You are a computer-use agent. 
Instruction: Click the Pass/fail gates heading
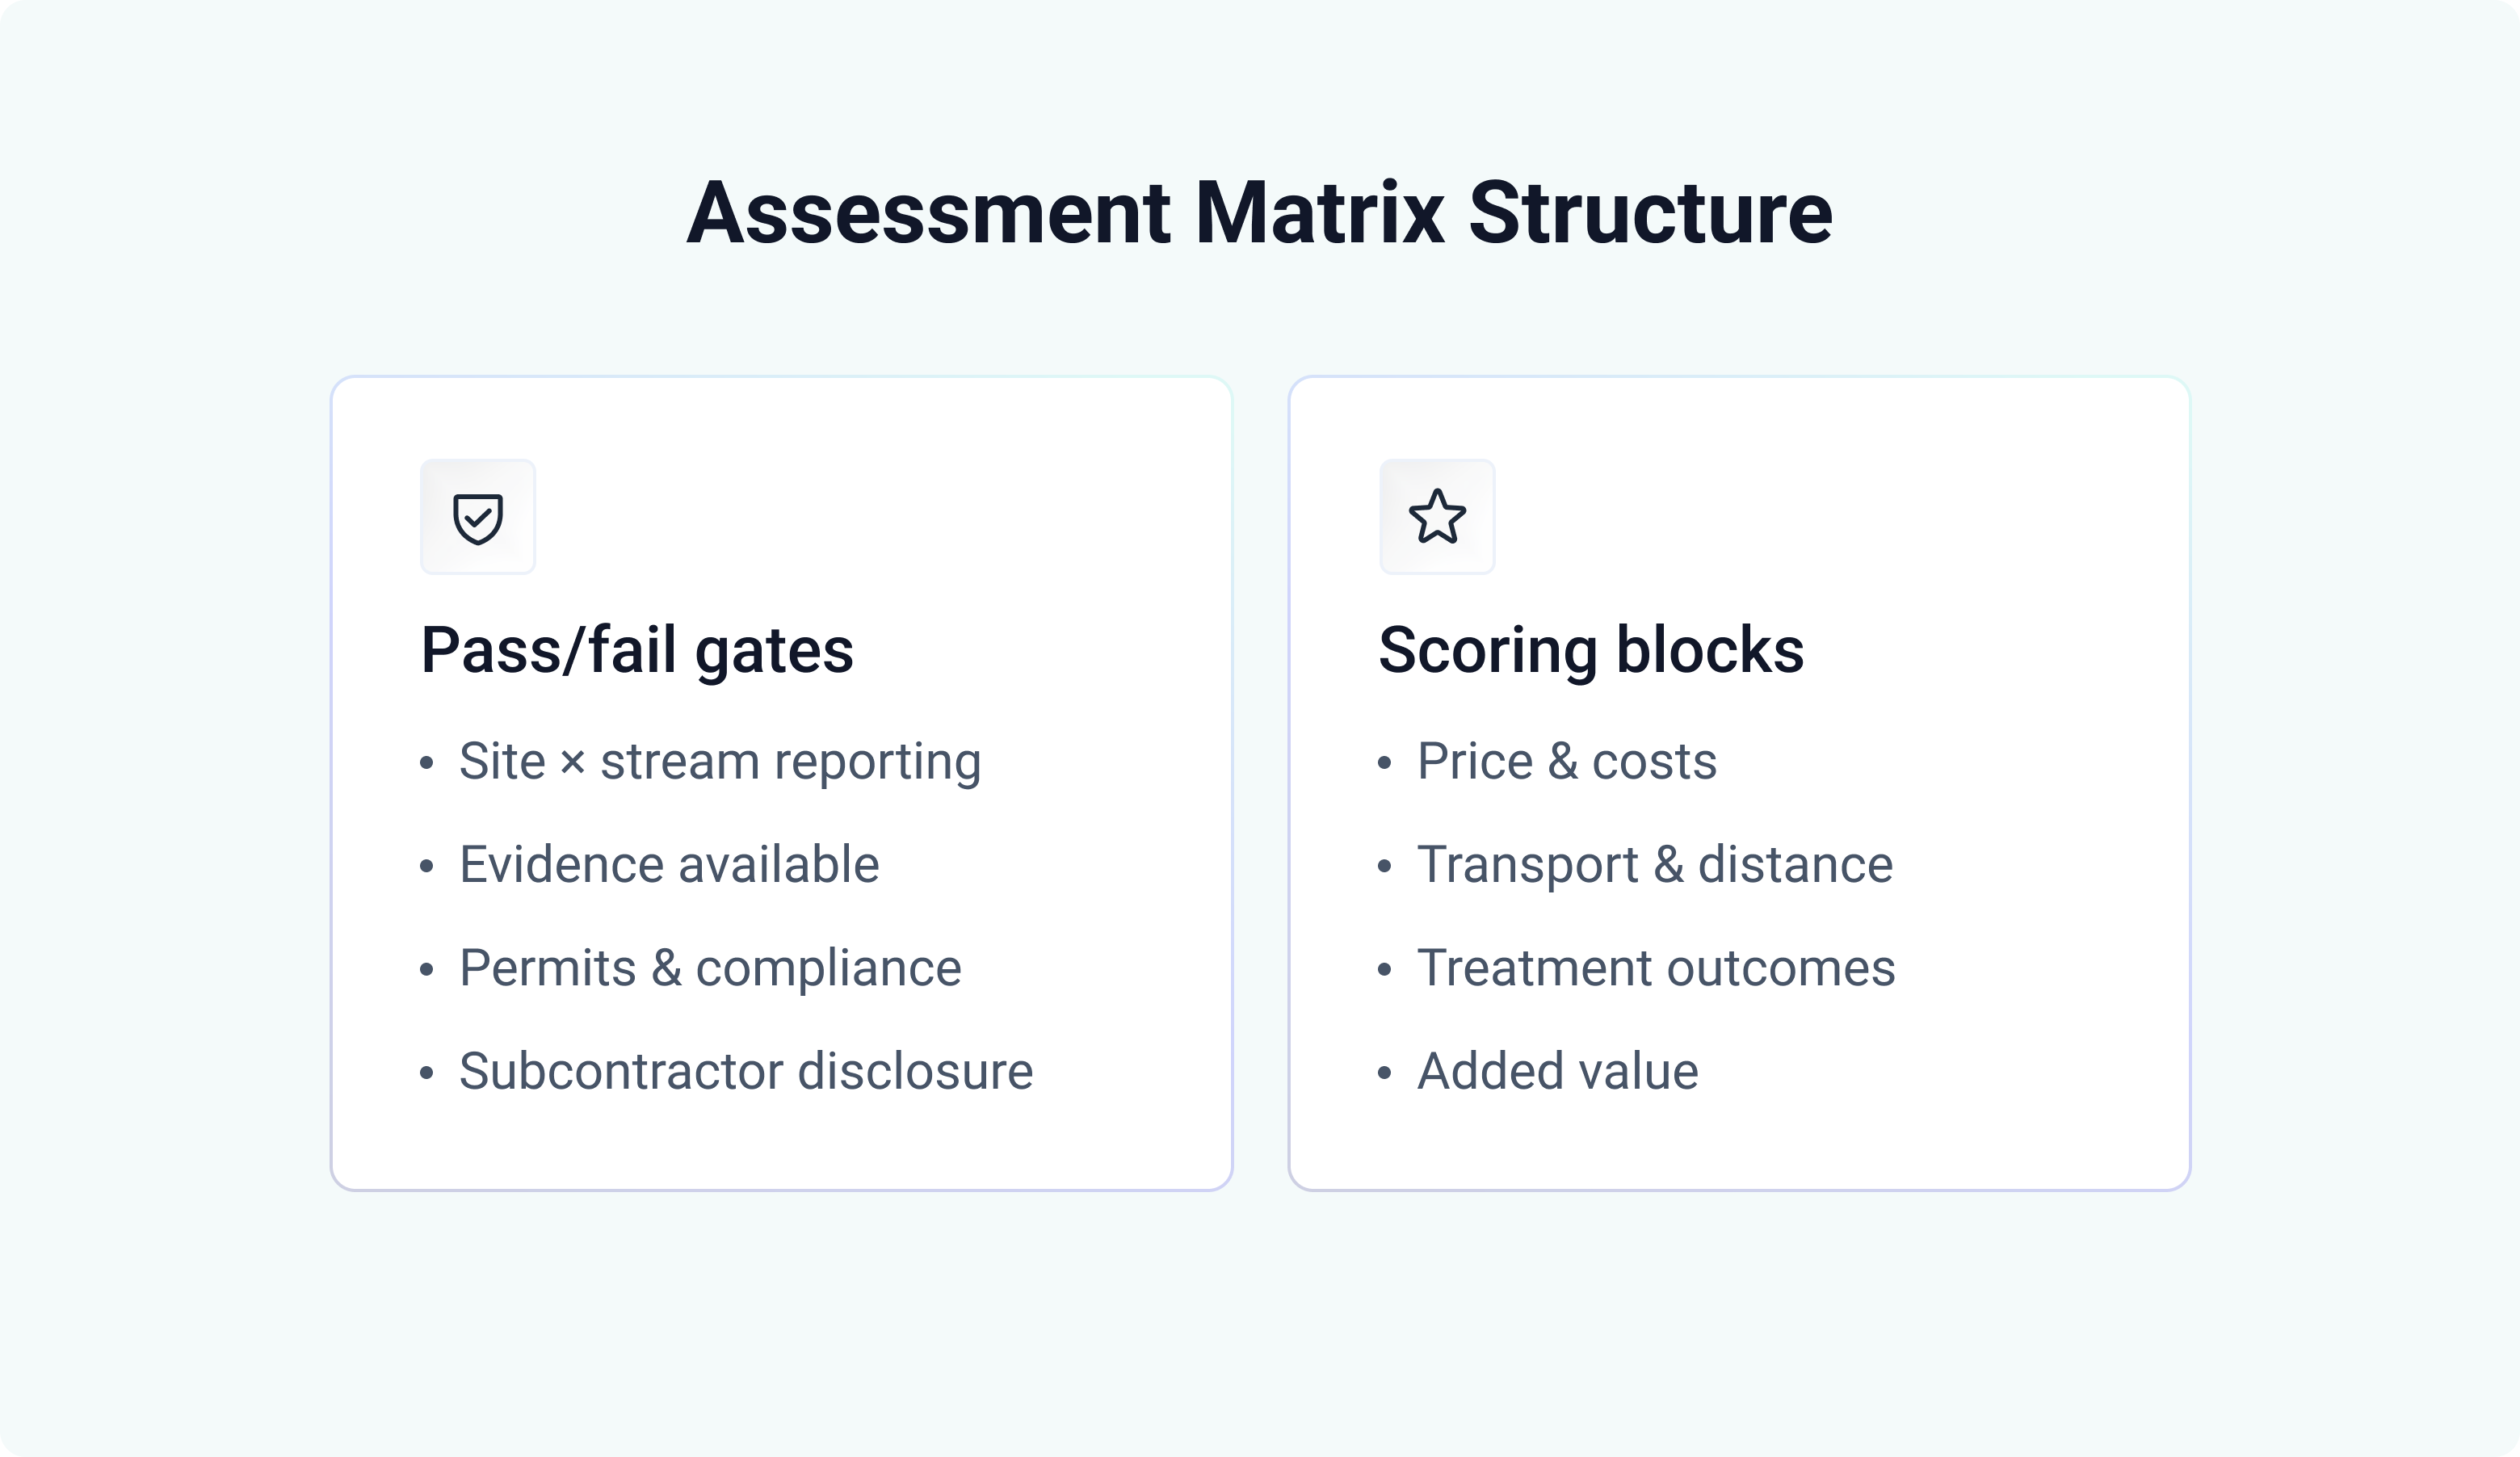pyautogui.click(x=637, y=650)
